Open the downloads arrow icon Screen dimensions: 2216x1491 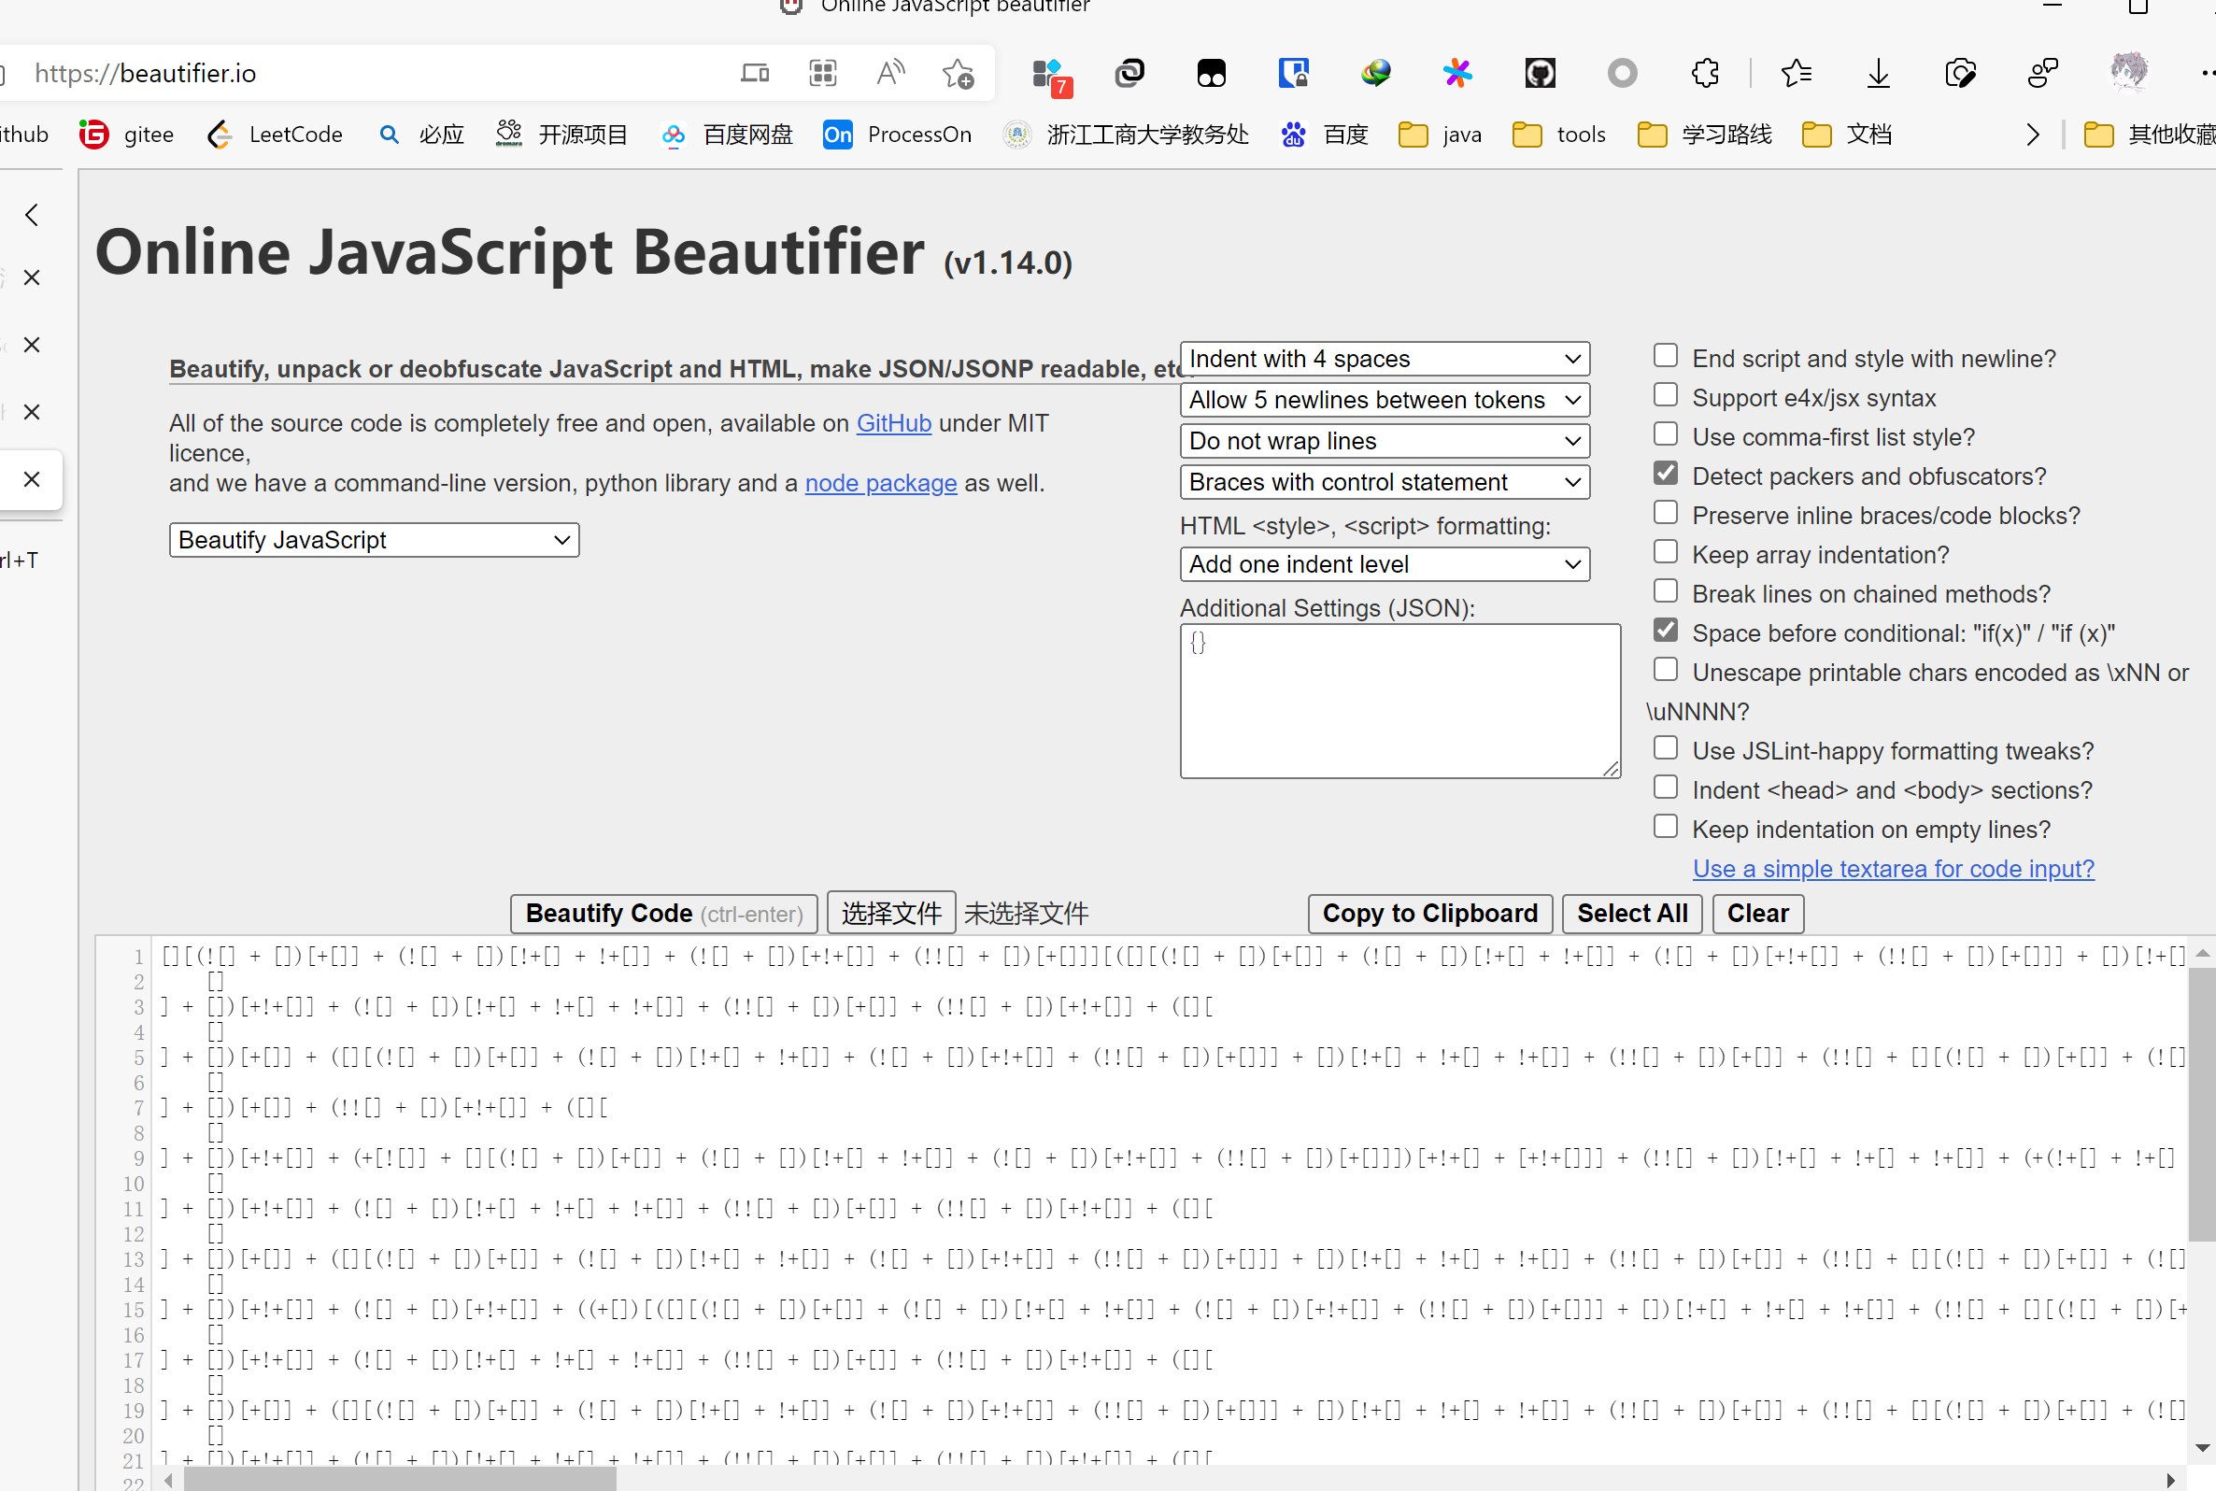[1878, 73]
